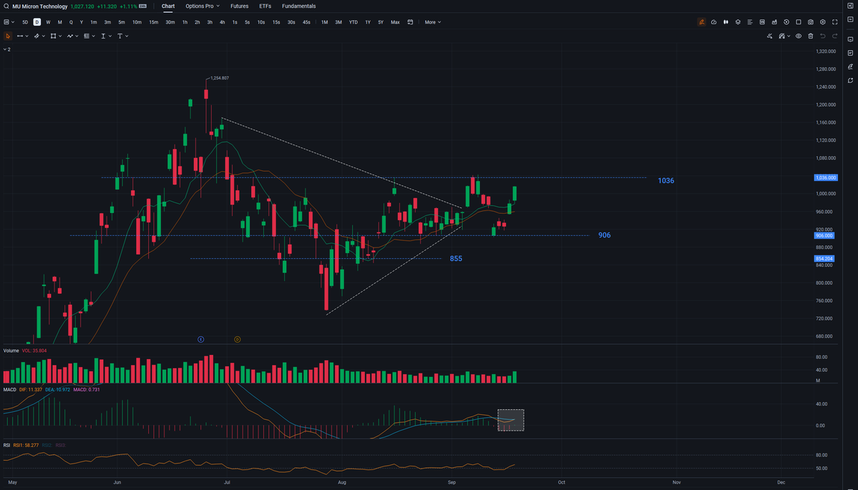Switch to the Futures tab
Image resolution: width=858 pixels, height=490 pixels.
tap(239, 6)
